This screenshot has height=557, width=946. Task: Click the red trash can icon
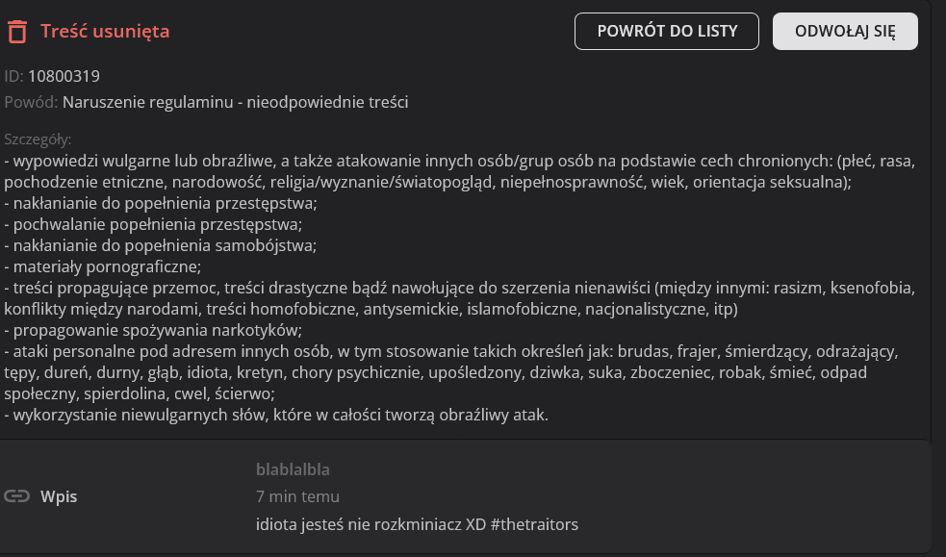click(x=16, y=32)
